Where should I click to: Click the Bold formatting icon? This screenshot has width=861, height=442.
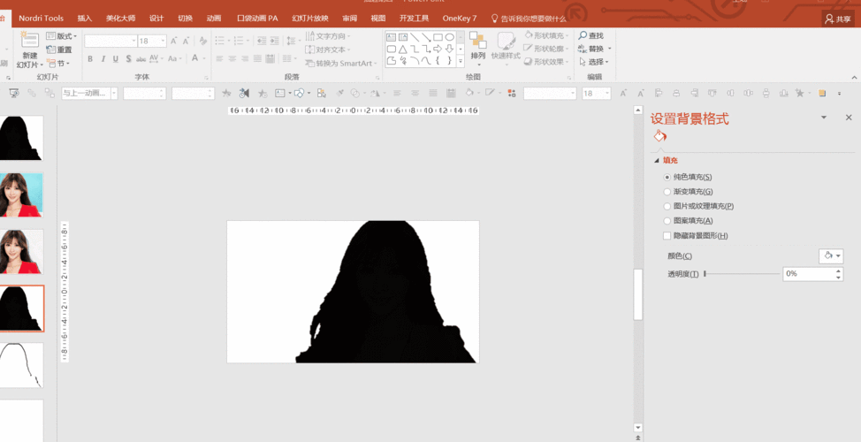pyautogui.click(x=90, y=59)
